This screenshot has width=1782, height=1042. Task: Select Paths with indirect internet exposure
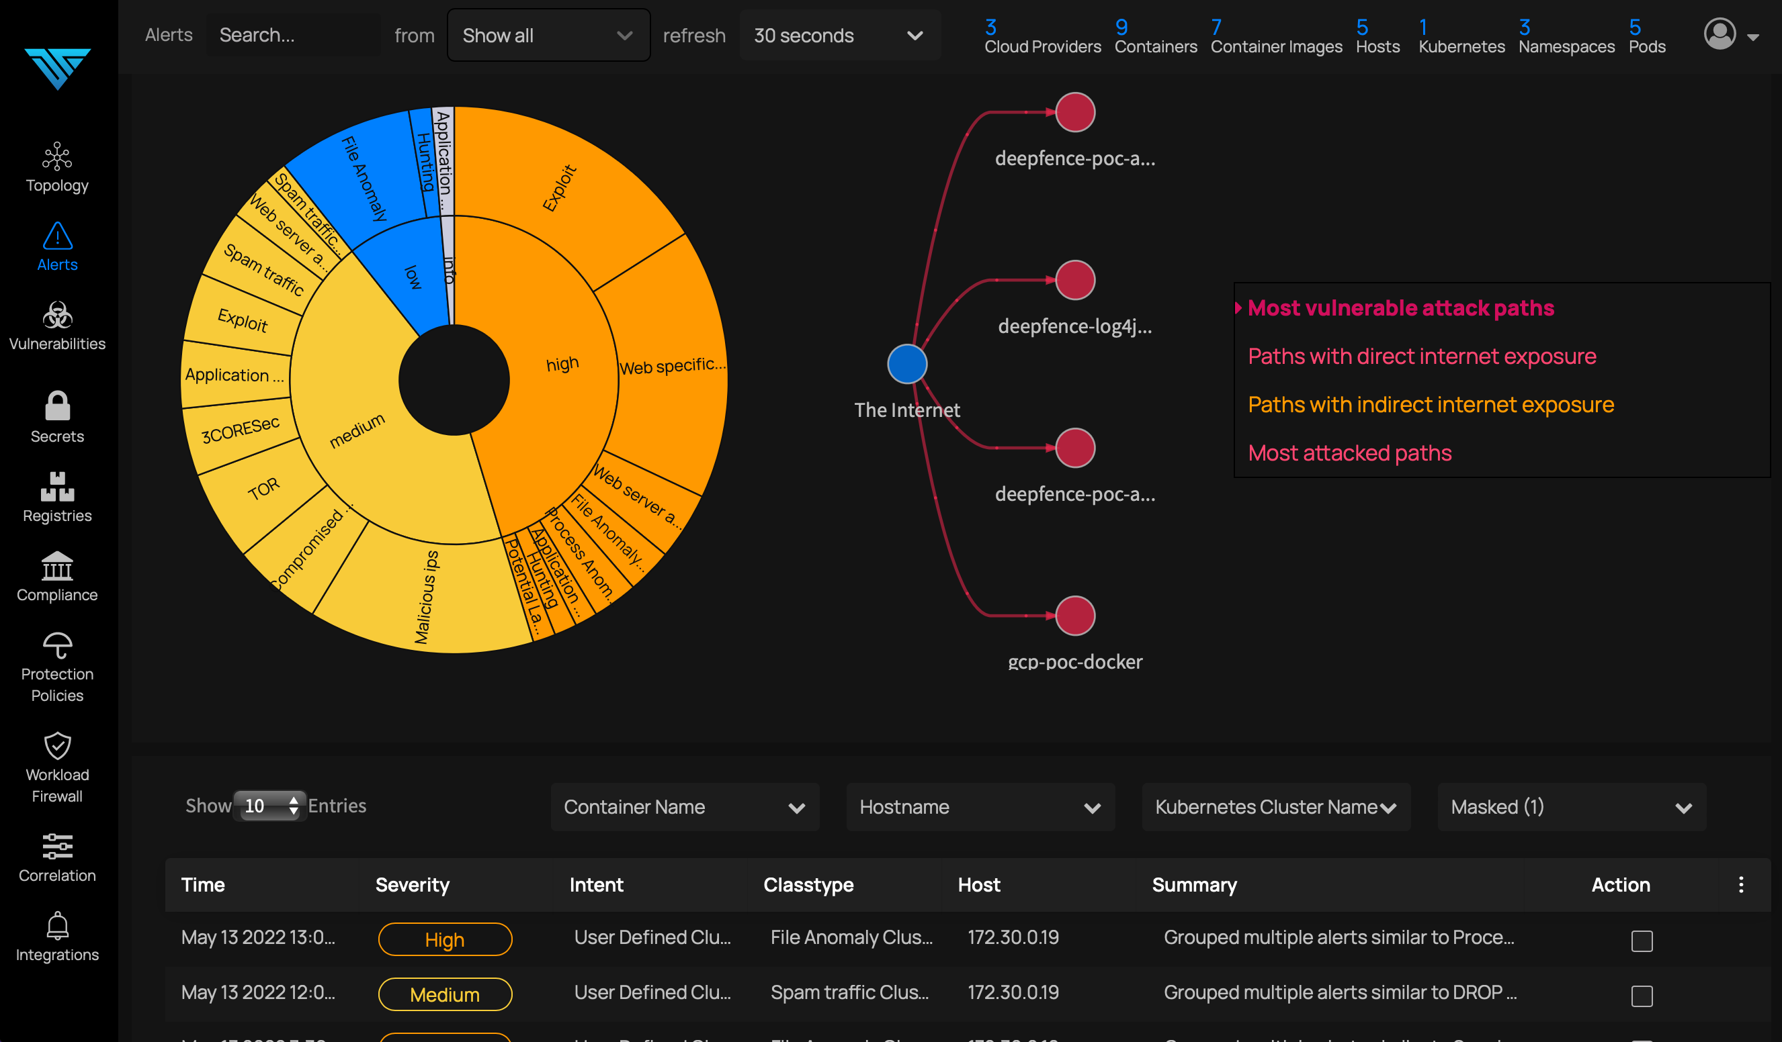[x=1431, y=404]
